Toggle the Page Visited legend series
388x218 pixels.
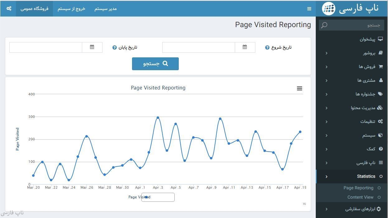[x=139, y=197]
